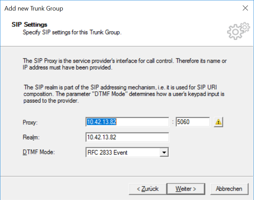
Task: Proceed with the Weiter button
Action: point(186,189)
